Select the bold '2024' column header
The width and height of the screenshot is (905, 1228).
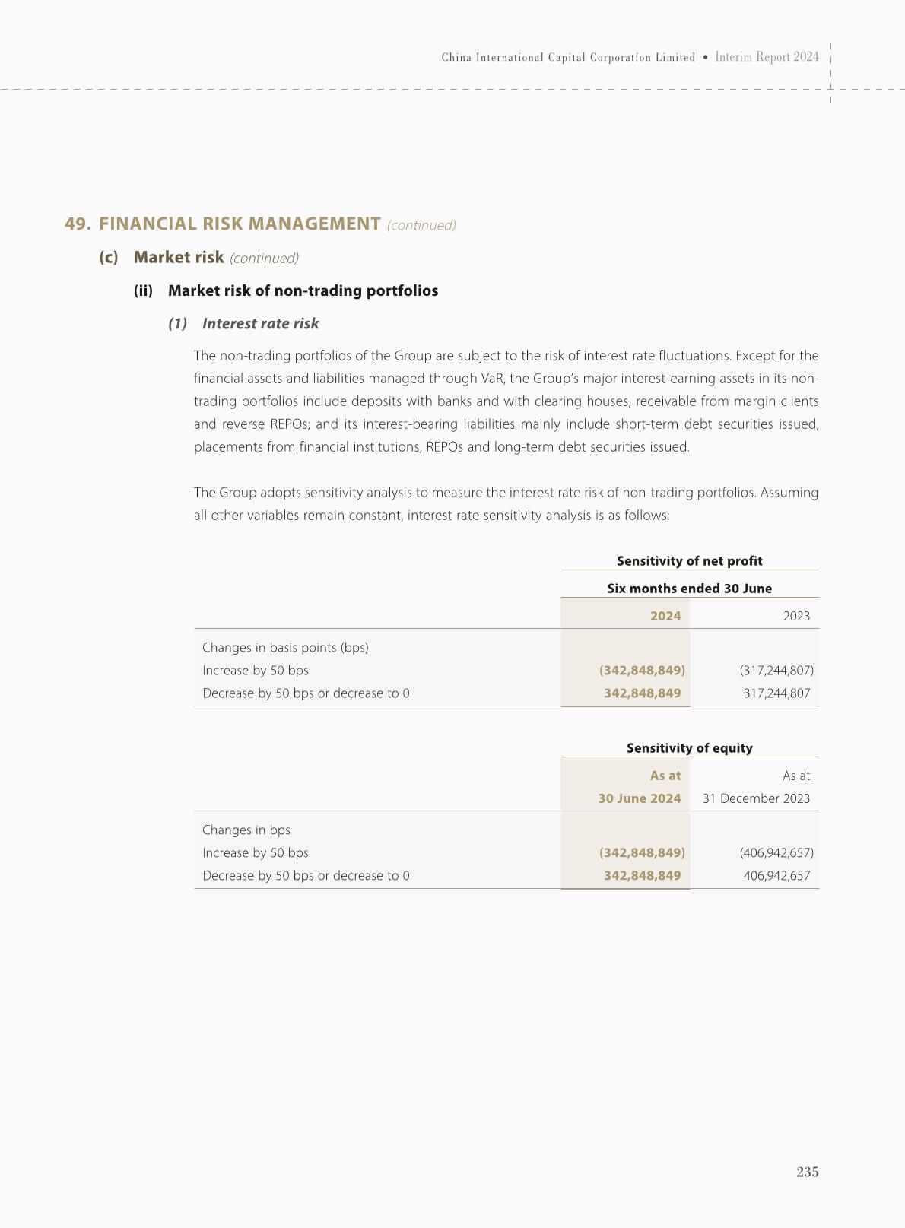[665, 616]
